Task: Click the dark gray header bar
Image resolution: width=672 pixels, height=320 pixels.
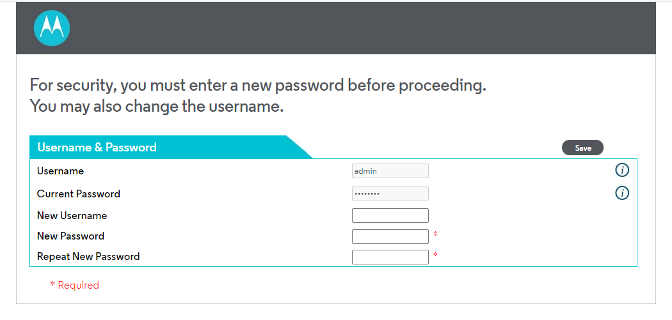Action: tap(336, 28)
